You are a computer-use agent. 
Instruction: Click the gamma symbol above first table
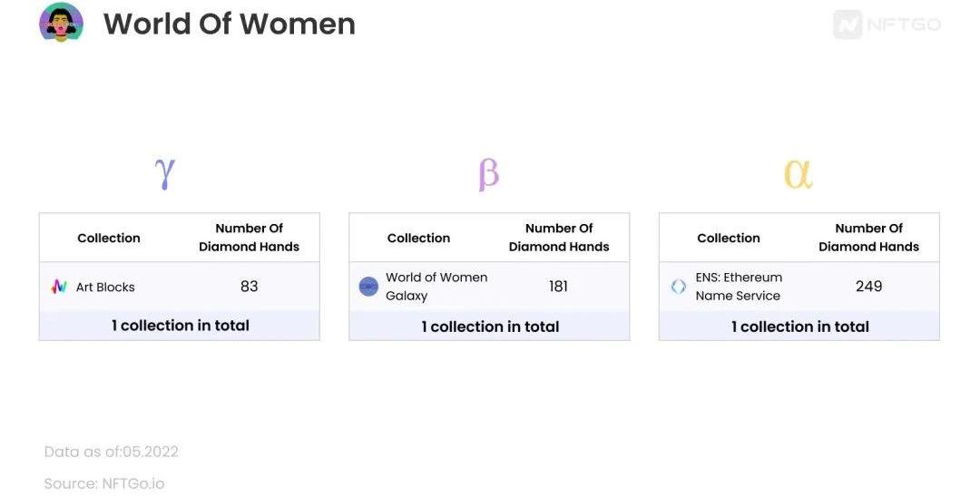[x=164, y=172]
